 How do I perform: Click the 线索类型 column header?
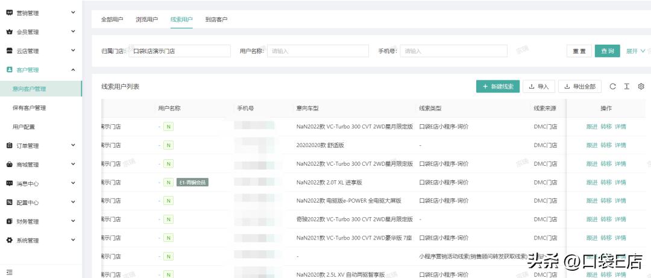[430, 109]
